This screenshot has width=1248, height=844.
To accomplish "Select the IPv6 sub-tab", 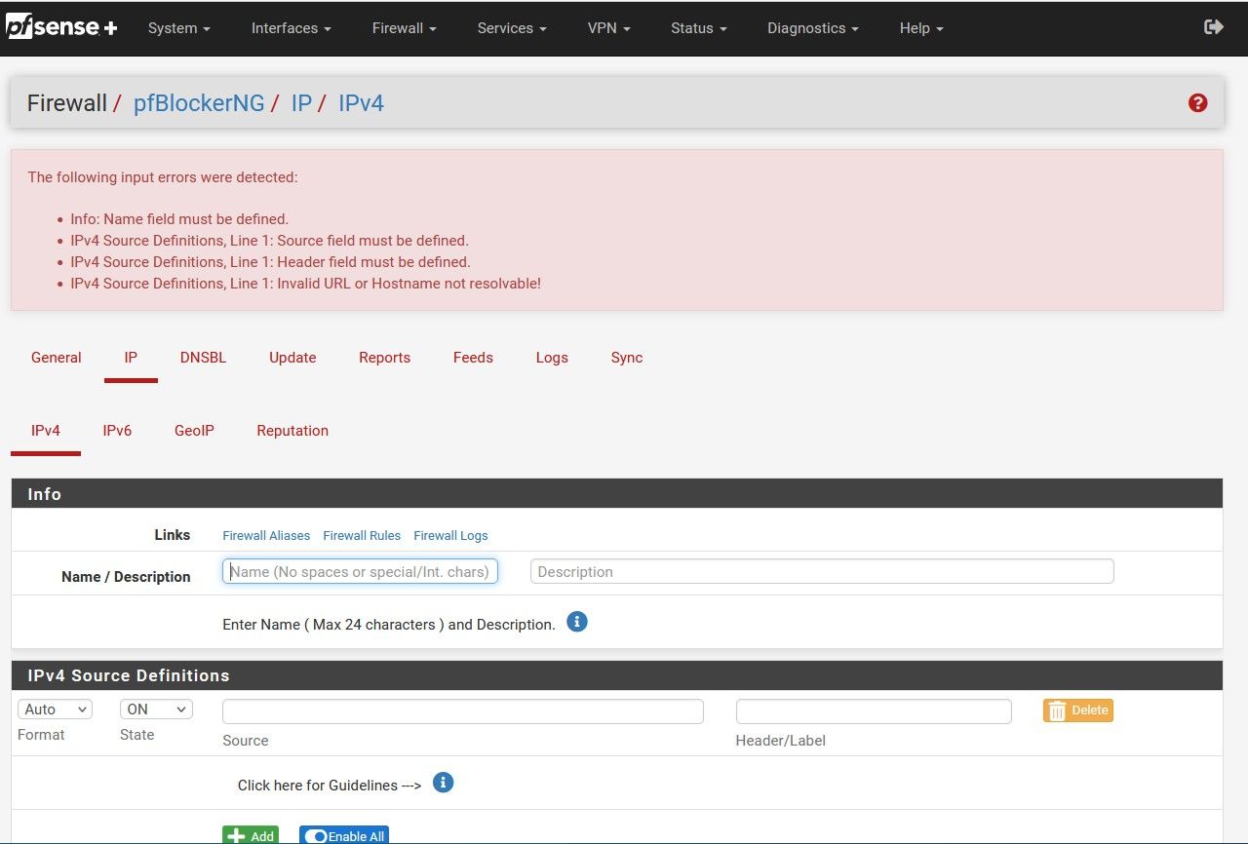I will [117, 431].
